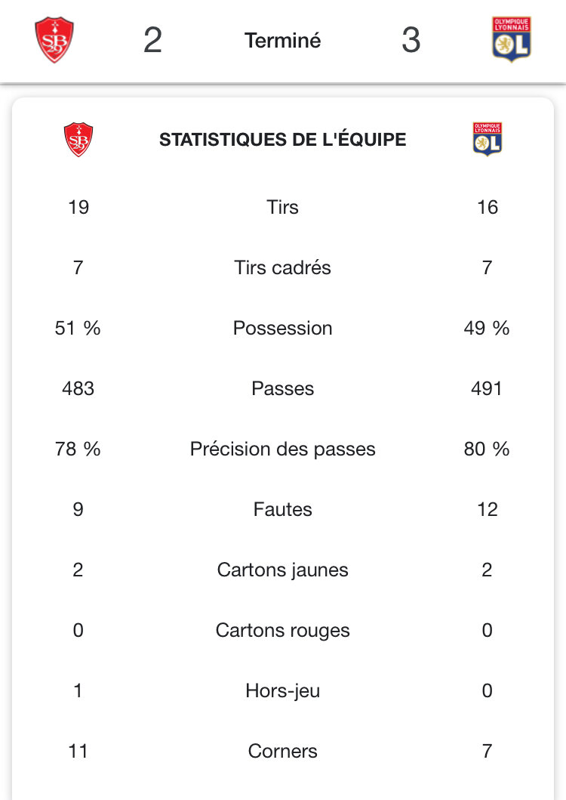Viewport: 566px width, 800px height.
Task: Click the Précision des passes label
Action: [x=283, y=449]
